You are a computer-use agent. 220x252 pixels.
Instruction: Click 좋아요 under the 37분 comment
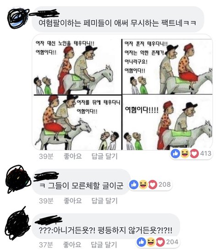pos(72,245)
